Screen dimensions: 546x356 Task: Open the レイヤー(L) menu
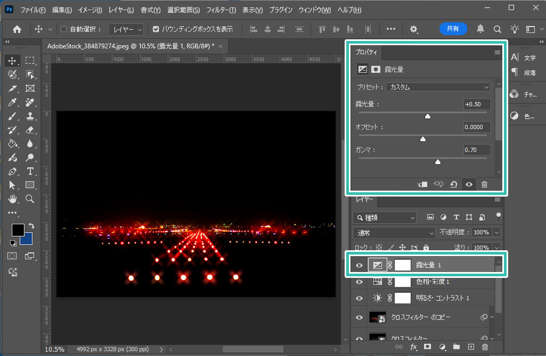pos(121,10)
